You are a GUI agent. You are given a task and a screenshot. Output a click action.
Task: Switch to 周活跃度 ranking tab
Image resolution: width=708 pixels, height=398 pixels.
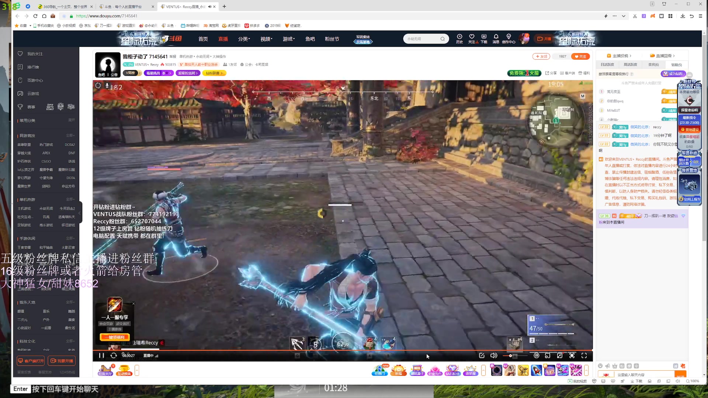[x=630, y=64]
